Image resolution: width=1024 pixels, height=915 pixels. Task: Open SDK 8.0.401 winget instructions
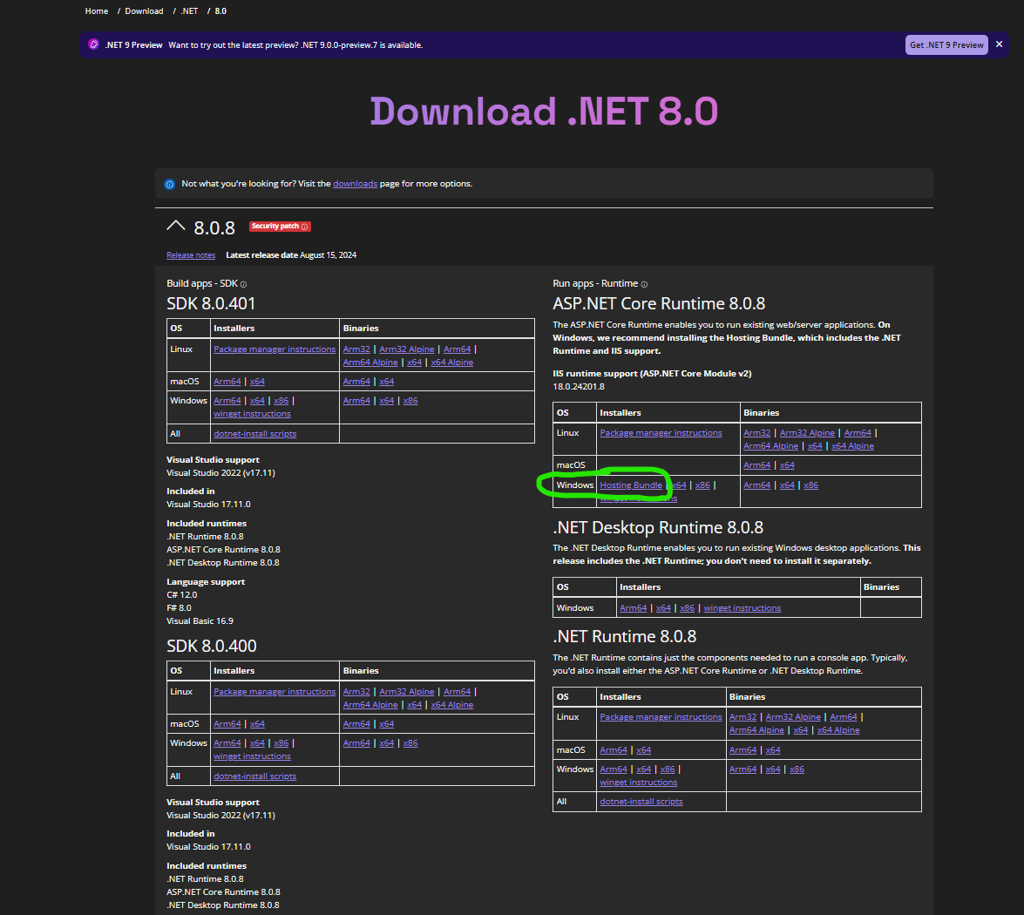[x=252, y=414]
